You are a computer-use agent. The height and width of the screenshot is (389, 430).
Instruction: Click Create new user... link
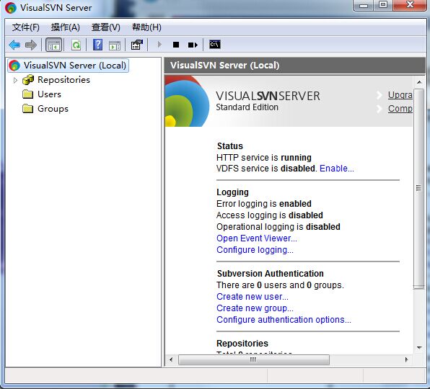tap(253, 297)
